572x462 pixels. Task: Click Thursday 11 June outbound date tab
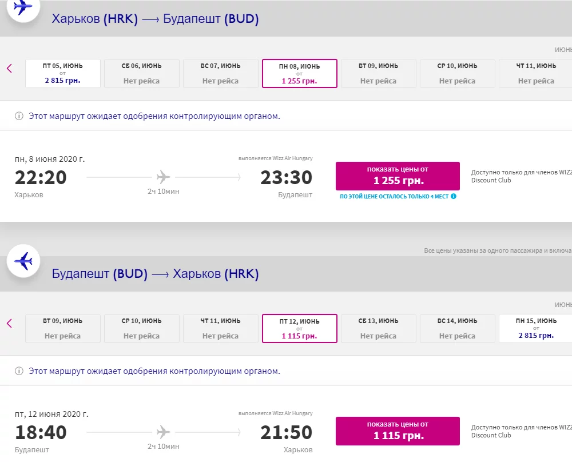tap(535, 73)
